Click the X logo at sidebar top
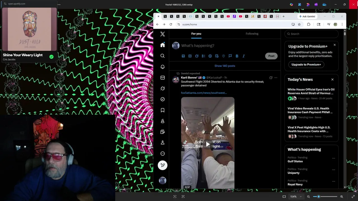 [x=162, y=34]
